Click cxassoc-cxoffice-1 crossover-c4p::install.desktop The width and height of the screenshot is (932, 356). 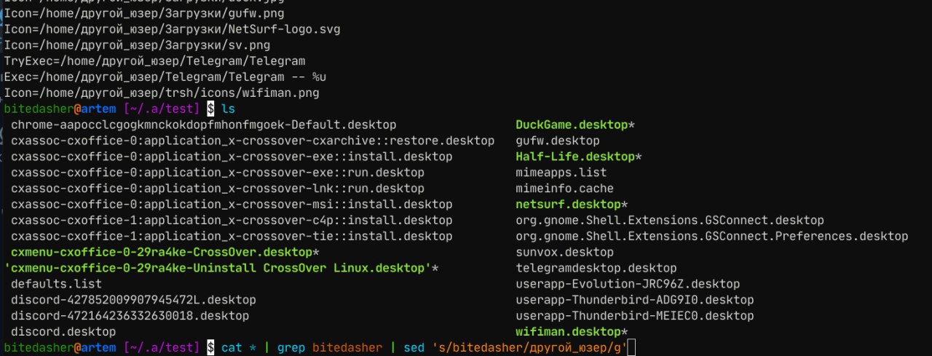pyautogui.click(x=232, y=221)
